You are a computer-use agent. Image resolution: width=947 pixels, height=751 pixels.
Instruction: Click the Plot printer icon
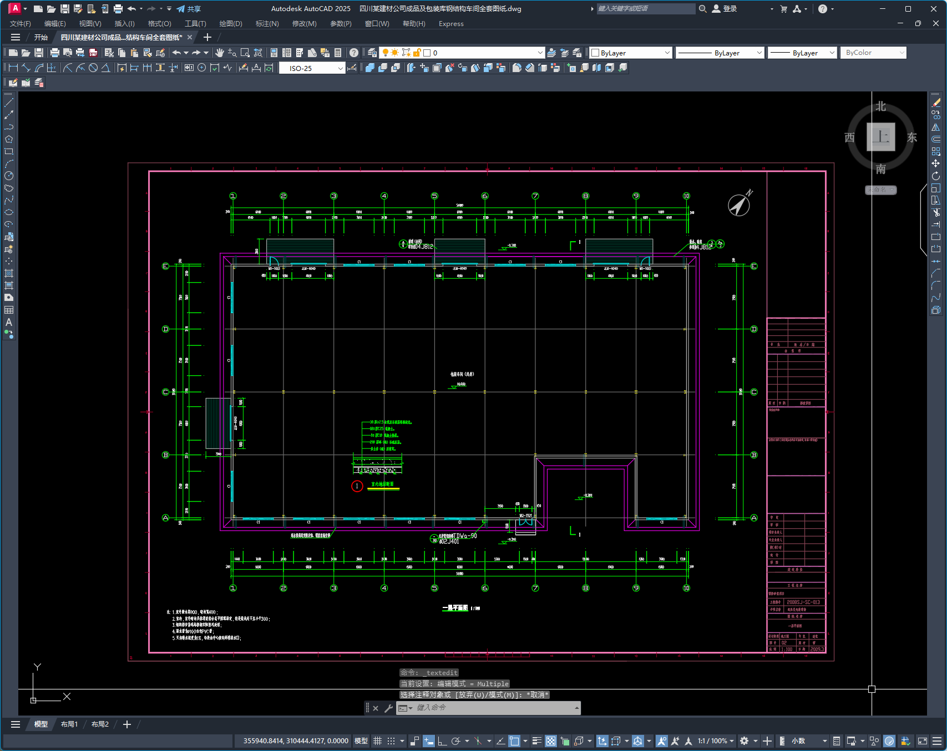click(x=54, y=53)
